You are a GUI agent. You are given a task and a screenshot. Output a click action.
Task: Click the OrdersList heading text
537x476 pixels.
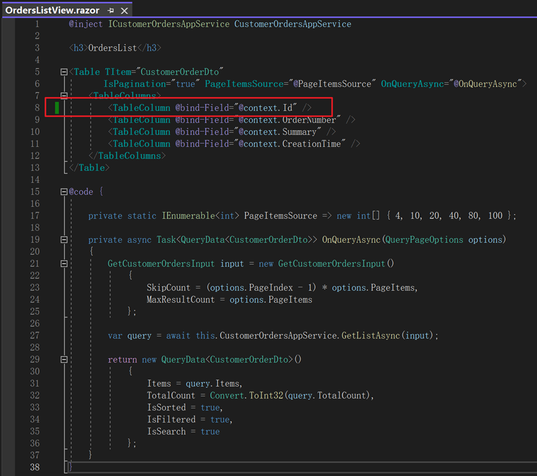point(113,48)
